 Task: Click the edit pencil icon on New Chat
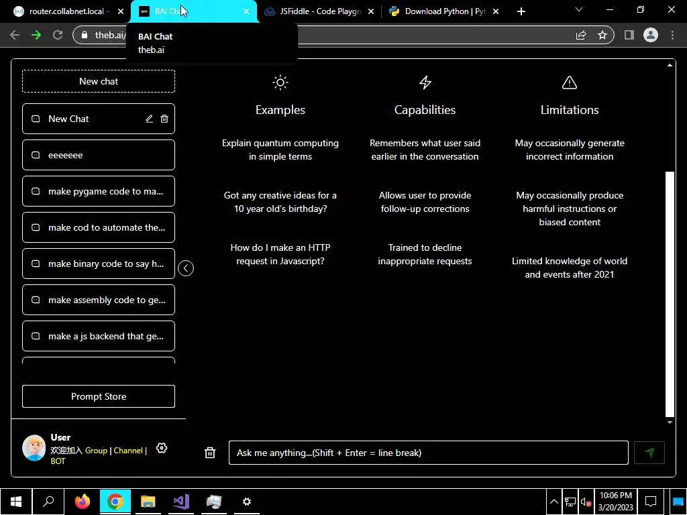(150, 119)
